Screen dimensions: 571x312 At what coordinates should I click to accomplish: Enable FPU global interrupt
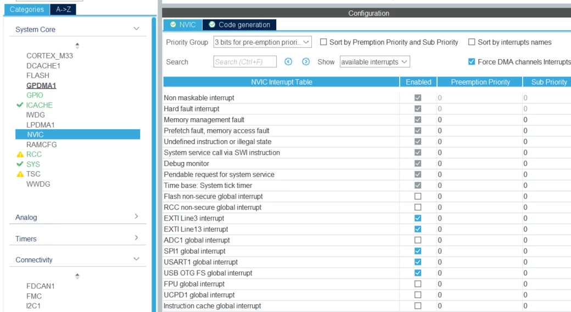point(418,284)
